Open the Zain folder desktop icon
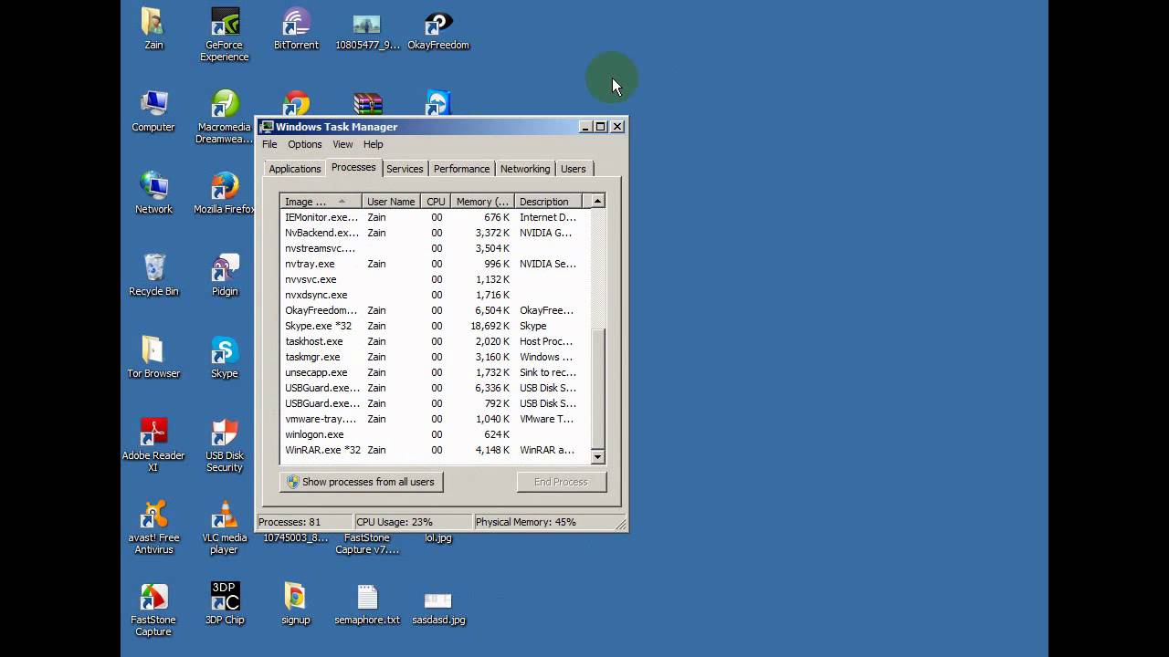This screenshot has width=1169, height=657. point(153,29)
